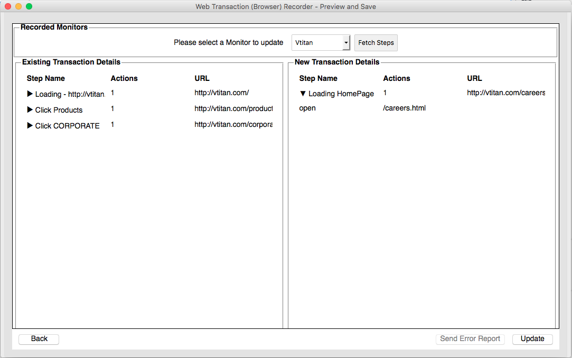This screenshot has width=572, height=358.
Task: Click the Step Name header in Existing Transaction
Action: coord(46,78)
